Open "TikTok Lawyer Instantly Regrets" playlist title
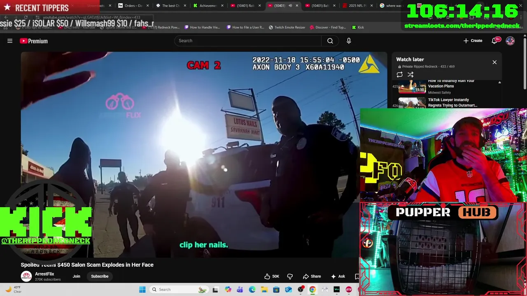The image size is (527, 296). click(x=452, y=102)
